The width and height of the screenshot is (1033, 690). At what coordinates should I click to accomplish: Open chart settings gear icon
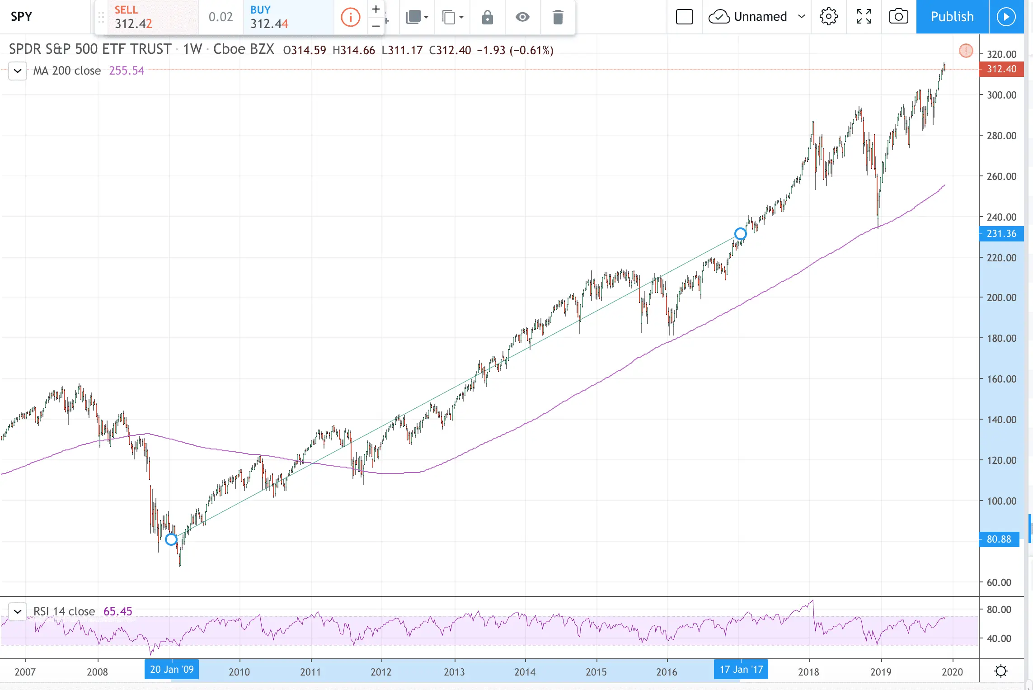(828, 17)
